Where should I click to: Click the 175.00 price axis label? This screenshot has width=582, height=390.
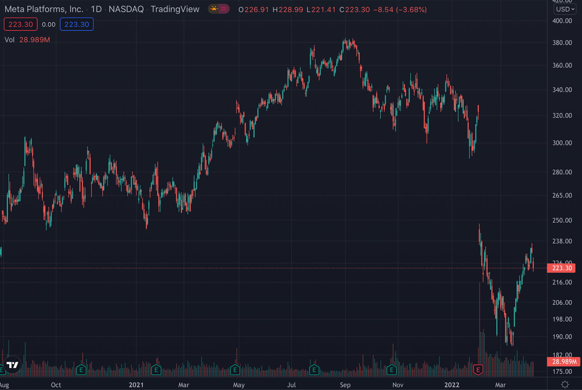point(562,372)
